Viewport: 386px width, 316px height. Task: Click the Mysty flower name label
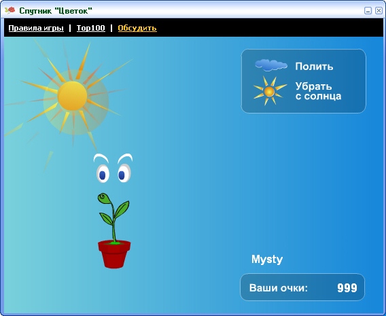(267, 260)
